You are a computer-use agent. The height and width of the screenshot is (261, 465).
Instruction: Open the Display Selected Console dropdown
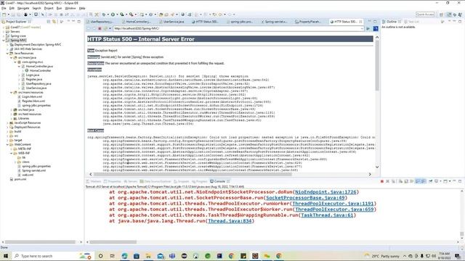[440, 181]
